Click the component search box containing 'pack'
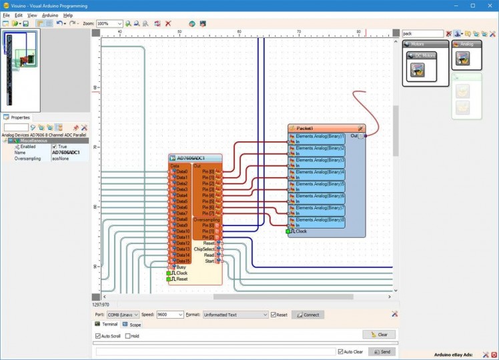The image size is (499, 360). [x=422, y=33]
